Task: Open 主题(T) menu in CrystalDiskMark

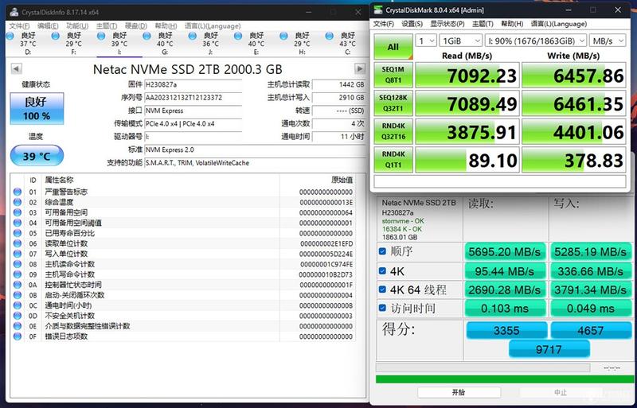Action: click(x=483, y=24)
